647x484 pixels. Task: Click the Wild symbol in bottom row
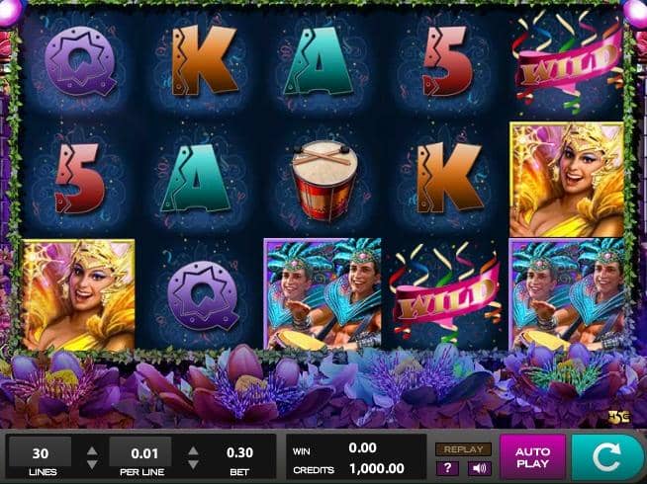point(445,293)
